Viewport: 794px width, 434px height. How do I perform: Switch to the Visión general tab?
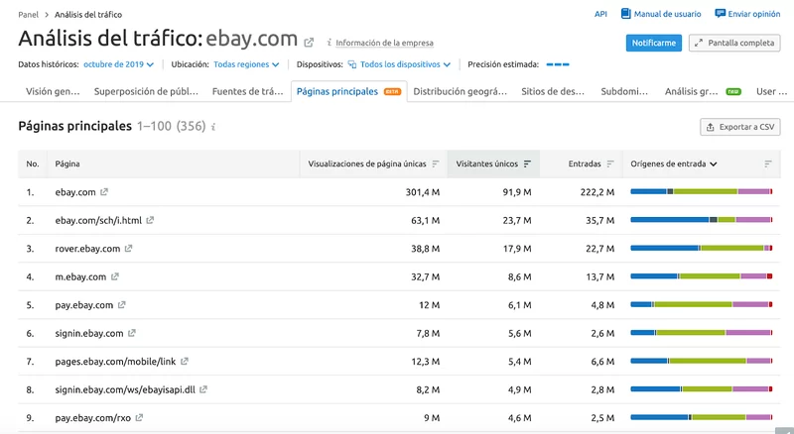pos(53,91)
